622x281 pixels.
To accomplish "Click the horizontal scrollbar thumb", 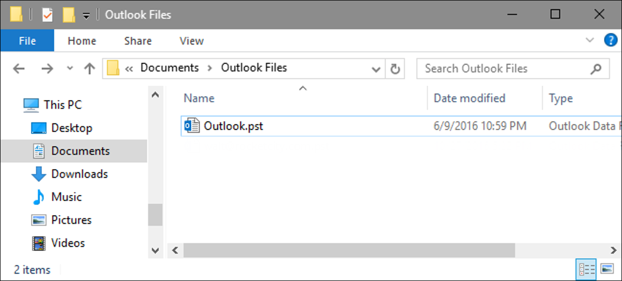I will (349, 251).
